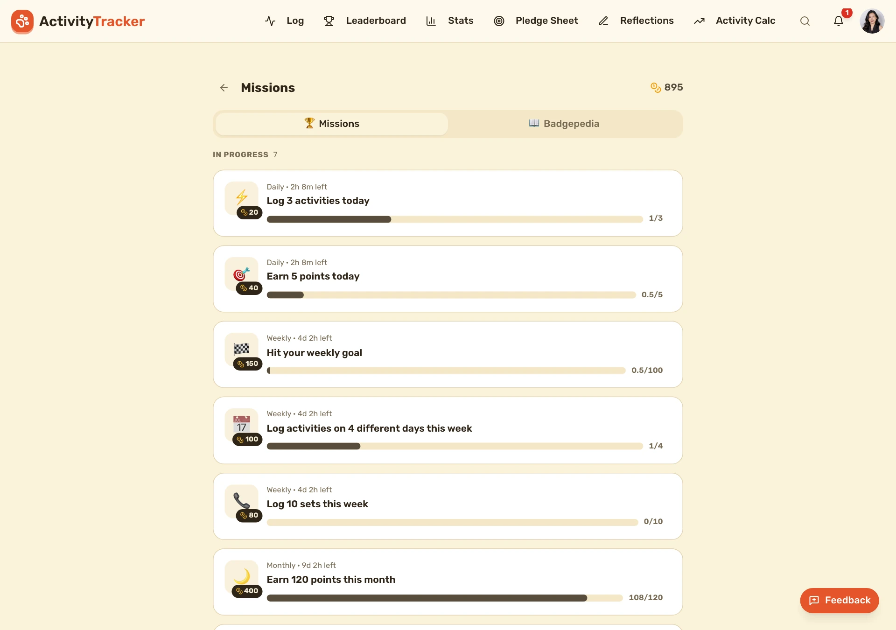
Task: Click the telephone mission icon
Action: coord(242,500)
